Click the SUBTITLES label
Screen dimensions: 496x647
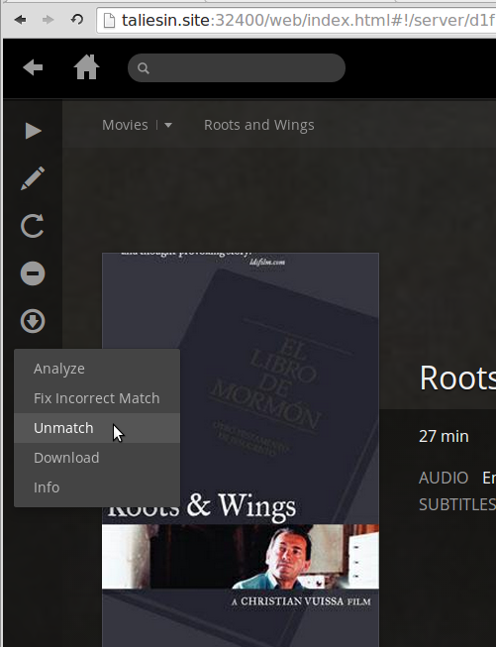point(457,504)
